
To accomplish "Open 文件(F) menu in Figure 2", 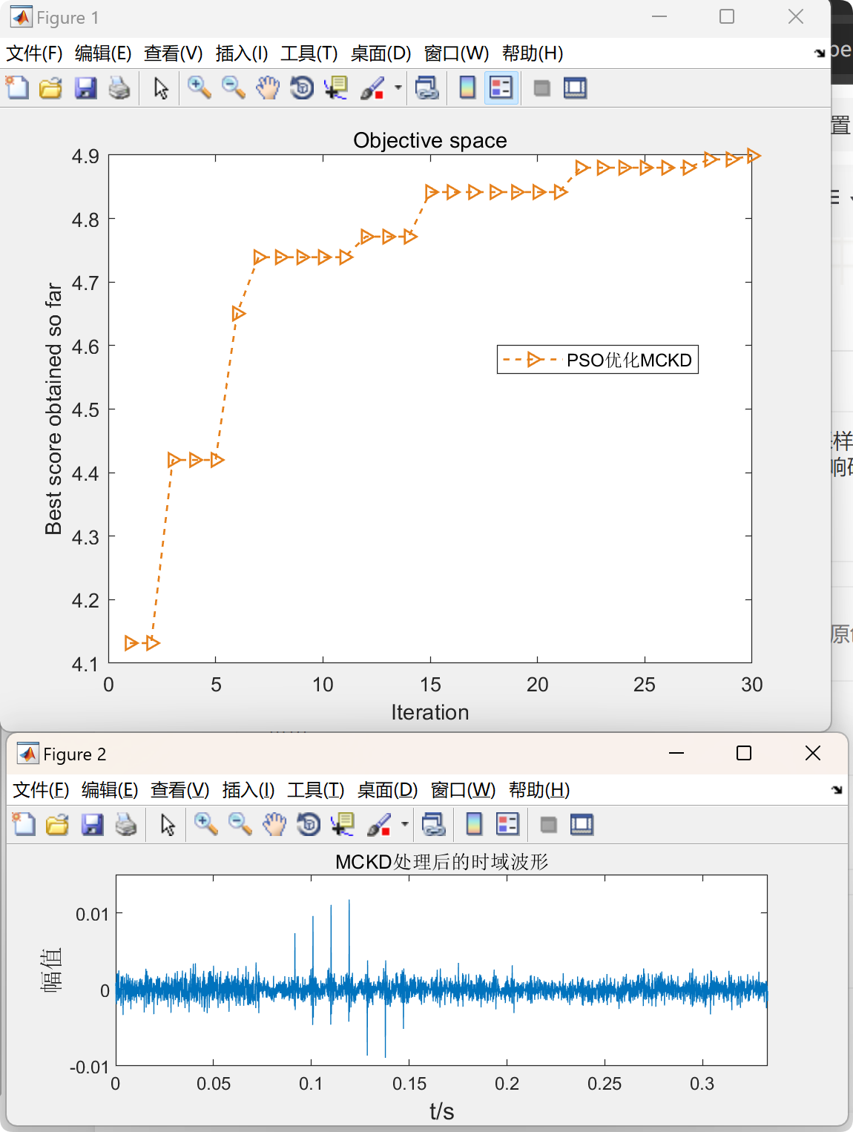I will pos(41,790).
